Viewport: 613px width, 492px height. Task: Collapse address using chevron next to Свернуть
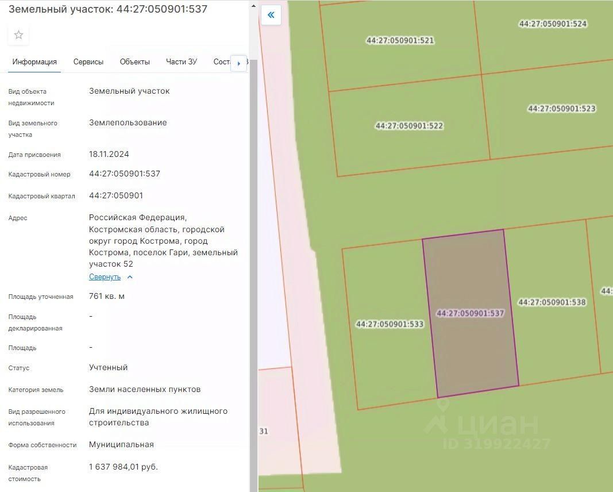coord(130,277)
